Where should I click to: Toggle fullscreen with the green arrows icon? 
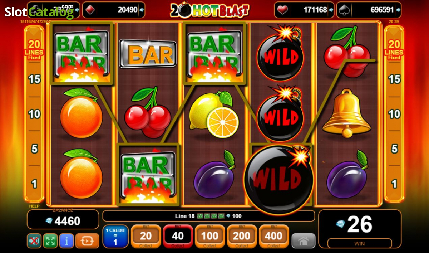click(50, 241)
